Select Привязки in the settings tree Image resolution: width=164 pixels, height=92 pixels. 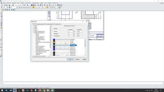pos(38,54)
